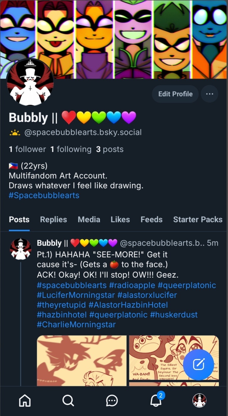The width and height of the screenshot is (228, 416).
Task: Open the first post's left image
Action: click(x=82, y=360)
